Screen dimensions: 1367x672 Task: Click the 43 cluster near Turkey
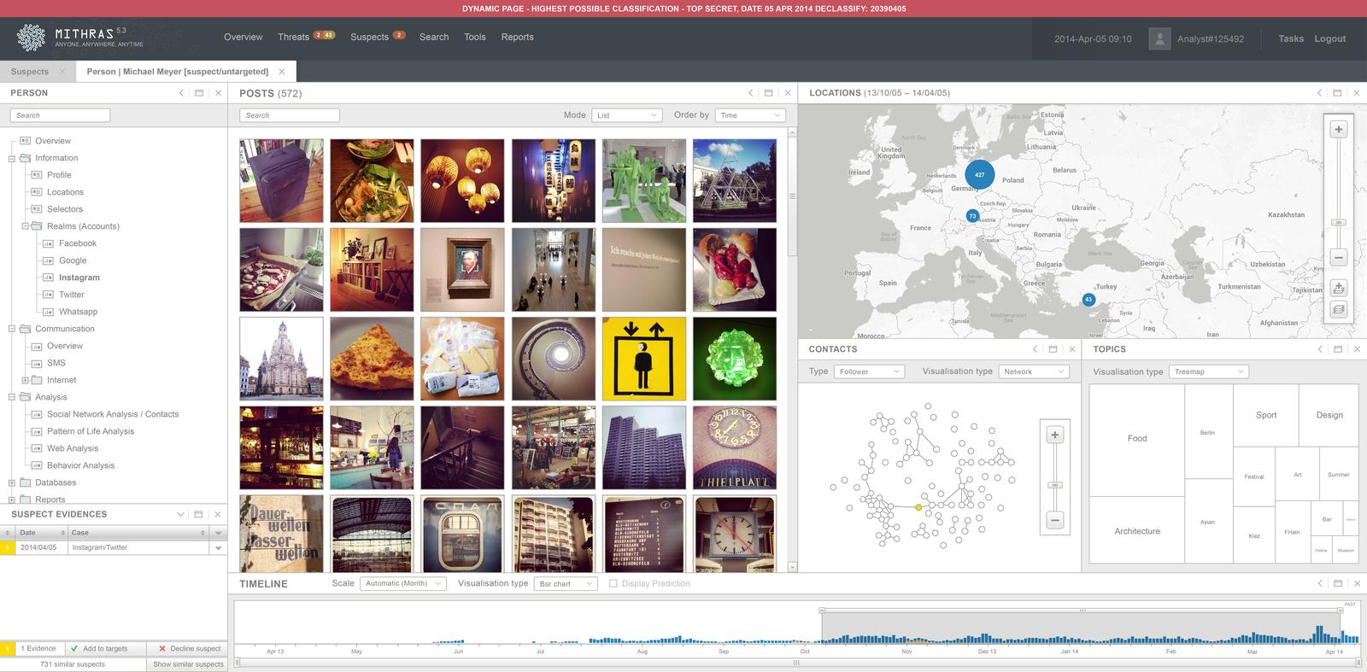1088,300
